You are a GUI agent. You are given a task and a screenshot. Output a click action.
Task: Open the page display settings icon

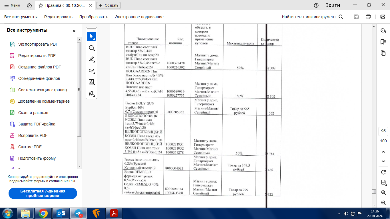pyautogui.click(x=383, y=182)
